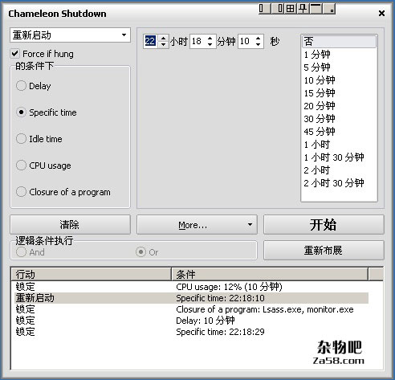Click the top-bar rollup icon in title bar
The height and width of the screenshot is (380, 395).
(x=316, y=9)
